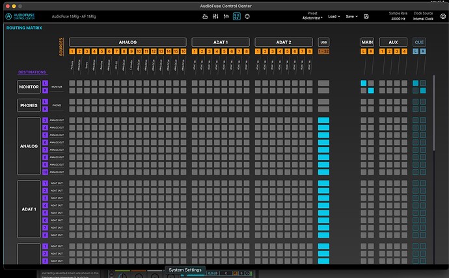
Task: Toggle Main L to Monitor L routing cell
Action: (x=363, y=83)
